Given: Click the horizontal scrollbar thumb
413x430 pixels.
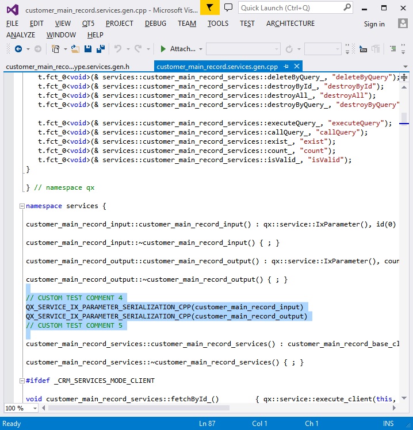Looking at the screenshot, I should 139,408.
